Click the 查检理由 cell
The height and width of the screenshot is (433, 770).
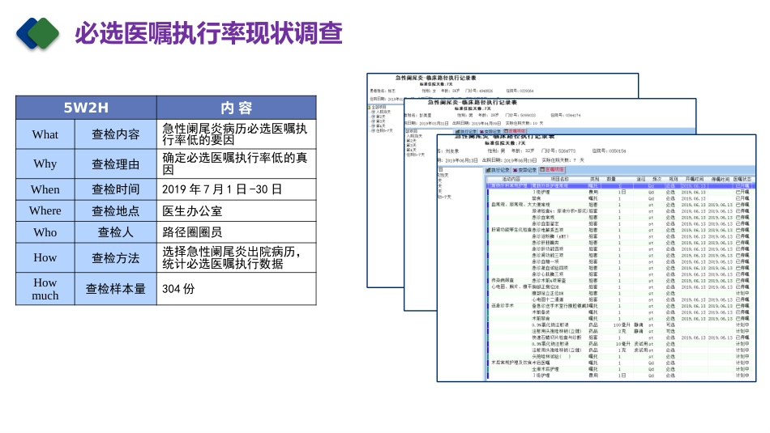coord(116,163)
